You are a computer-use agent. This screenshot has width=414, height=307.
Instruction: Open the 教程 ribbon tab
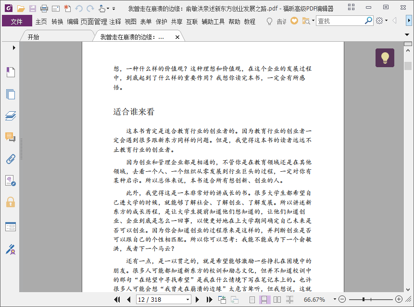coord(250,21)
